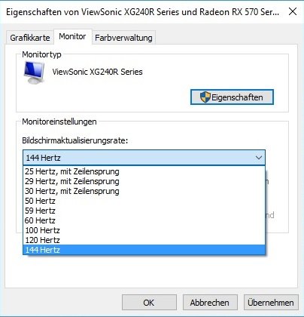Viewport: 304px width, 317px height.
Task: Select 29 Hertz, mit Zeilensprung
Action: (x=144, y=181)
